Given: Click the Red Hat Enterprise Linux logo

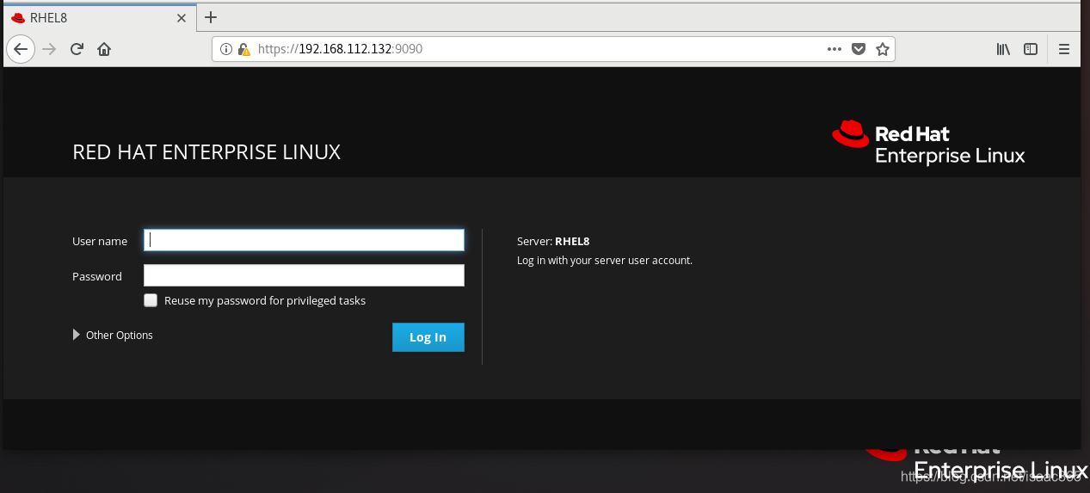Looking at the screenshot, I should (x=928, y=142).
